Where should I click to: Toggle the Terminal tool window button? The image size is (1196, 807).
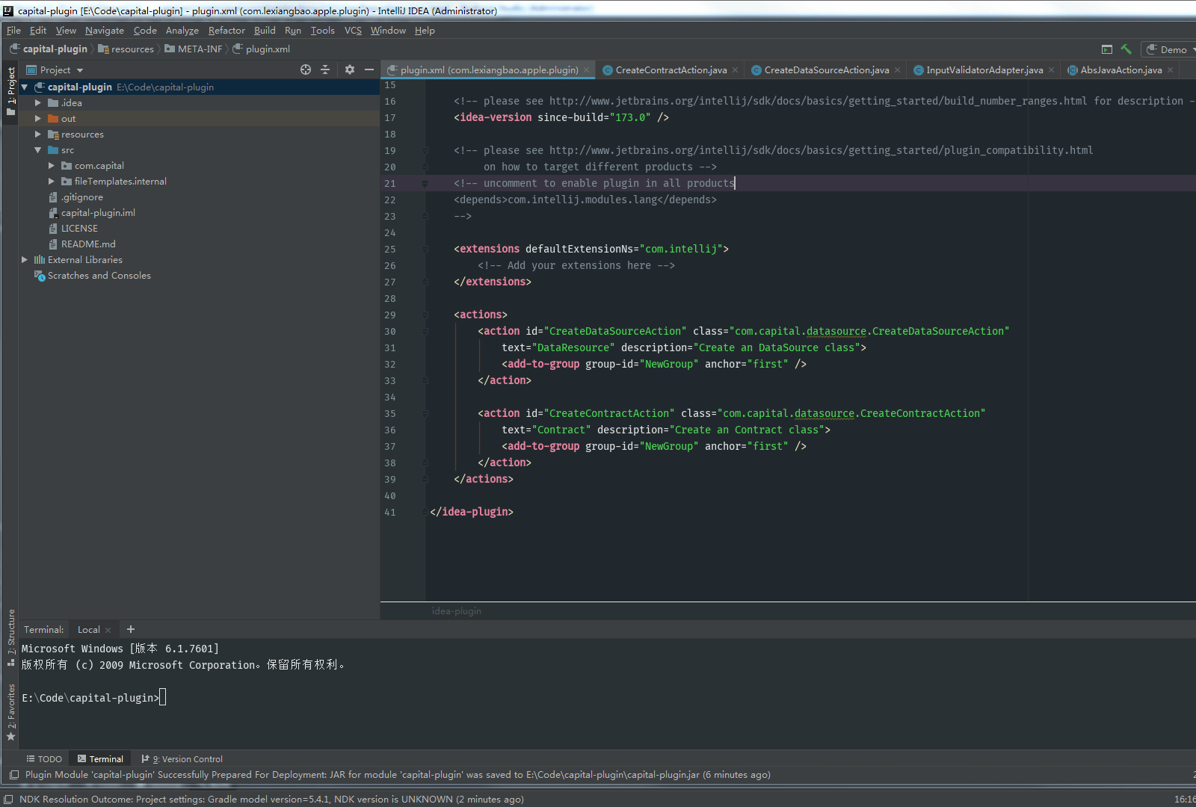pyautogui.click(x=100, y=759)
